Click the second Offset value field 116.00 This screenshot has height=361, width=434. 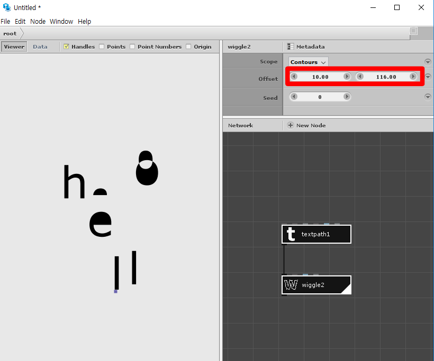[386, 77]
